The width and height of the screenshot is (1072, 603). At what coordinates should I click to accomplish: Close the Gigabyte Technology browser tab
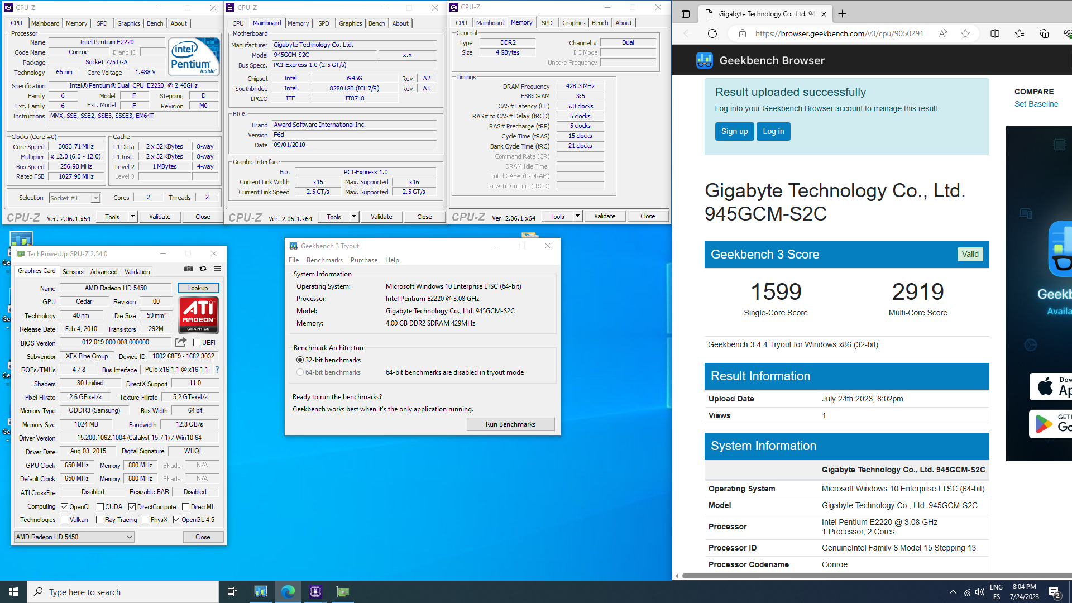coord(824,14)
